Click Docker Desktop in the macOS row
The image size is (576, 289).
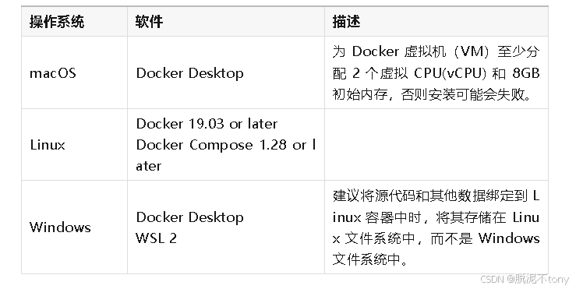(189, 73)
